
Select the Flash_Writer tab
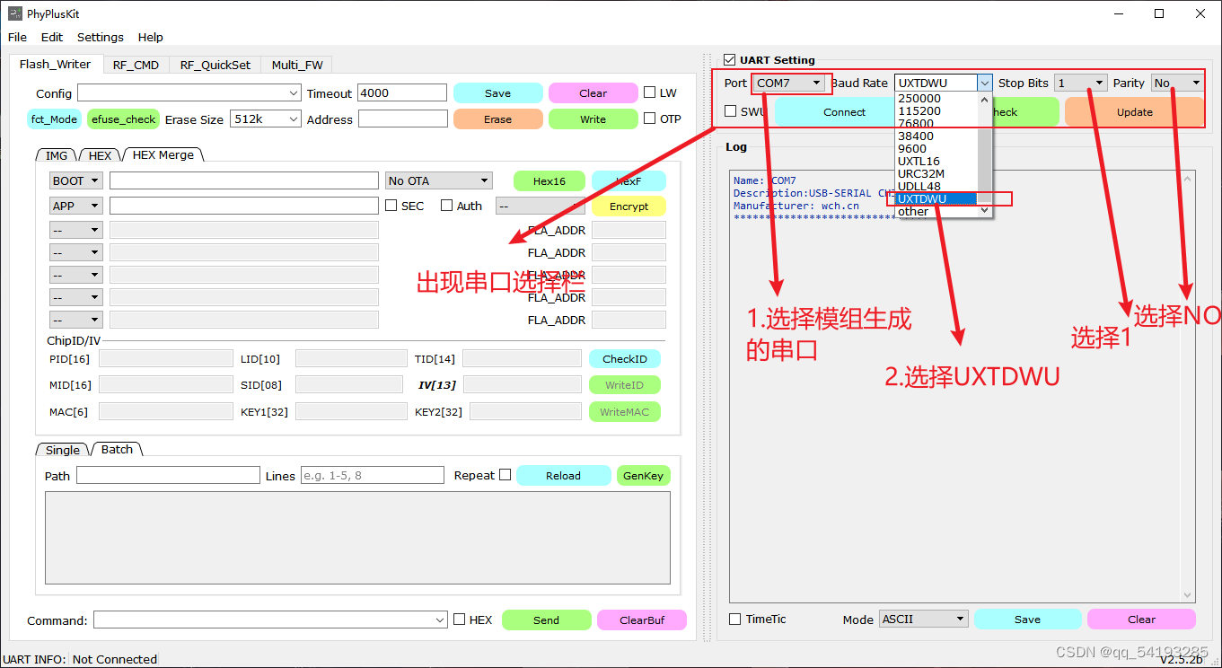tap(55, 64)
